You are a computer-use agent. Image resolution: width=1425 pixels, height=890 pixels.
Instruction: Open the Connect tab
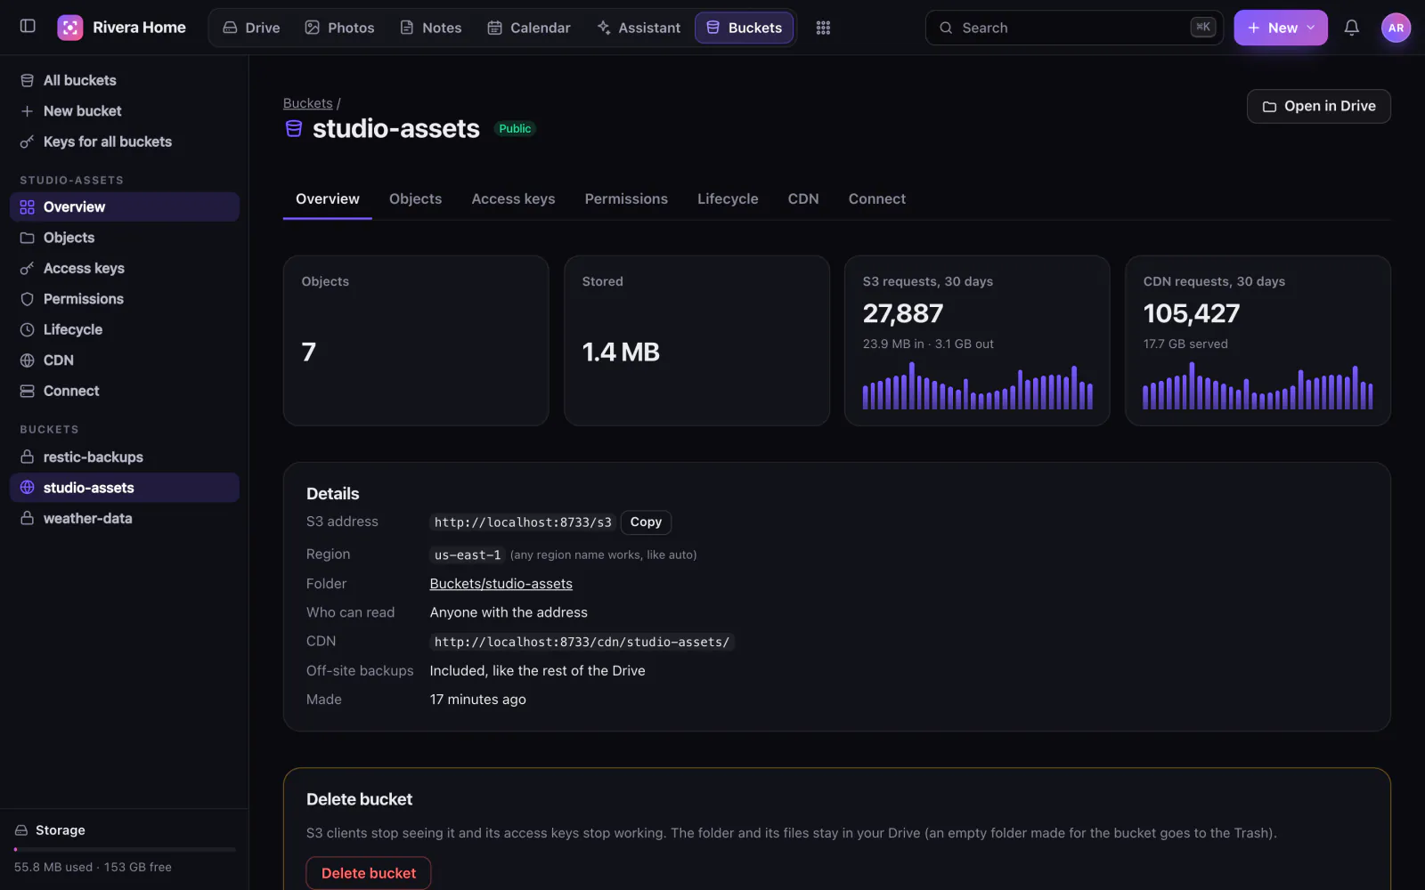876,198
